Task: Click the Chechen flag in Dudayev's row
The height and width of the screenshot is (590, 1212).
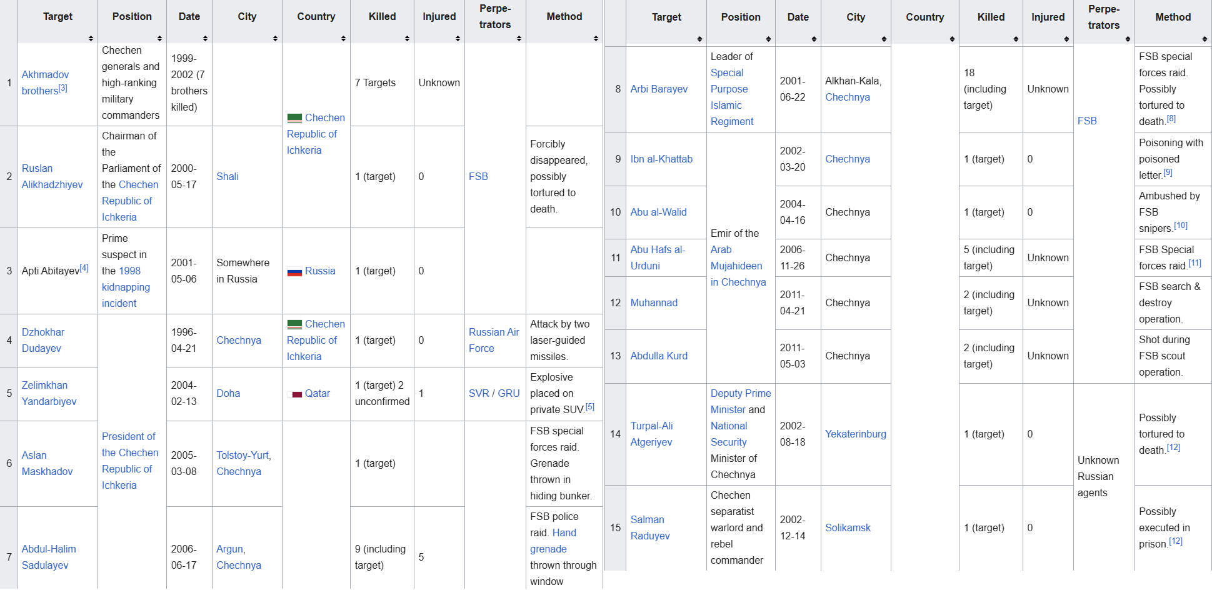Action: 294,324
